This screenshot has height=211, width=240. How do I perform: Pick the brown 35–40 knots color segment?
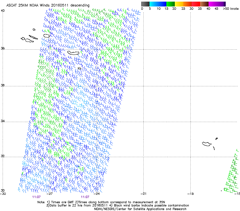click(204, 4)
